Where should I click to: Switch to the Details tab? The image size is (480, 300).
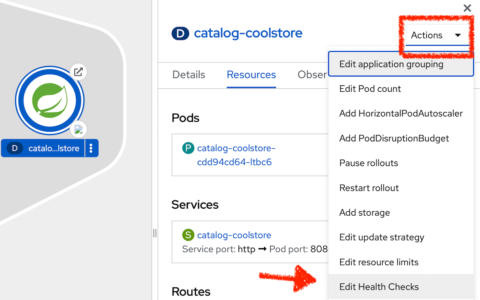188,75
